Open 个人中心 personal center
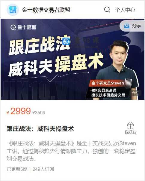Screen dimensions: 145x181 (x=125, y=10)
